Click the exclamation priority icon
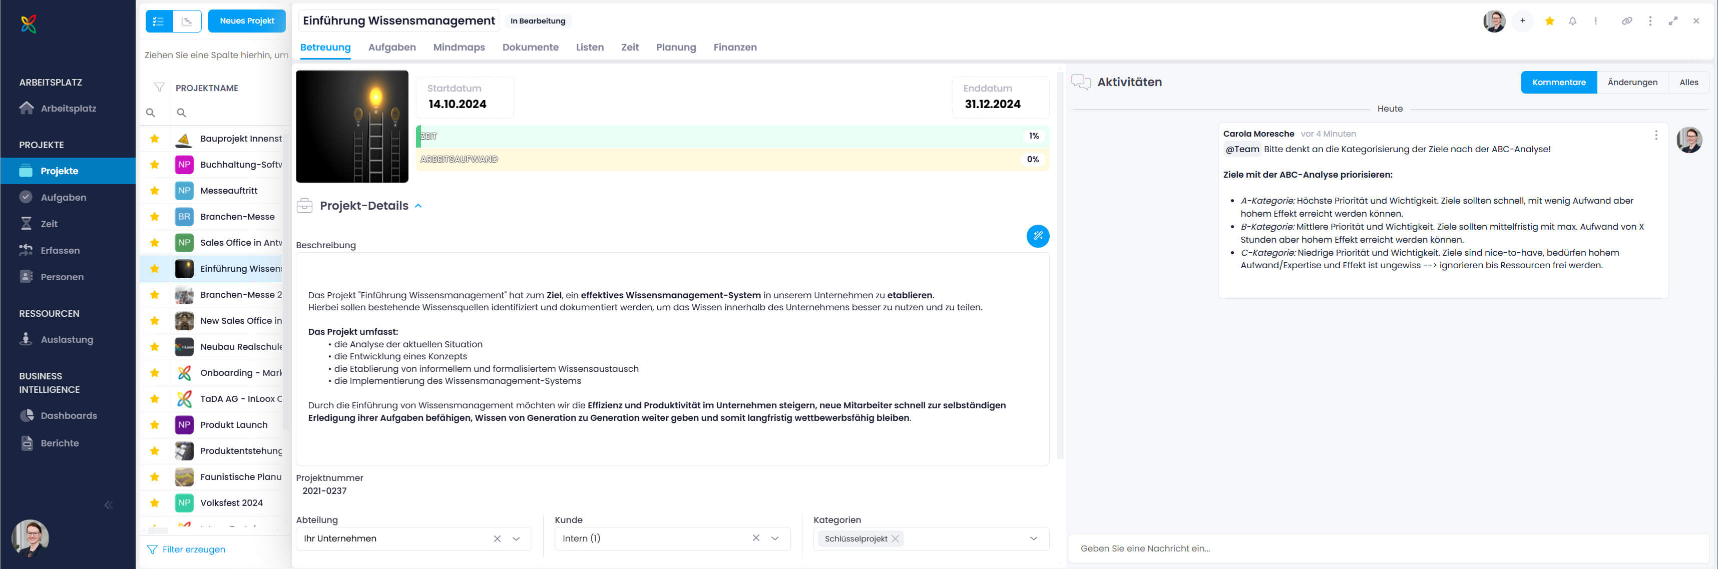This screenshot has height=569, width=1718. (x=1596, y=22)
